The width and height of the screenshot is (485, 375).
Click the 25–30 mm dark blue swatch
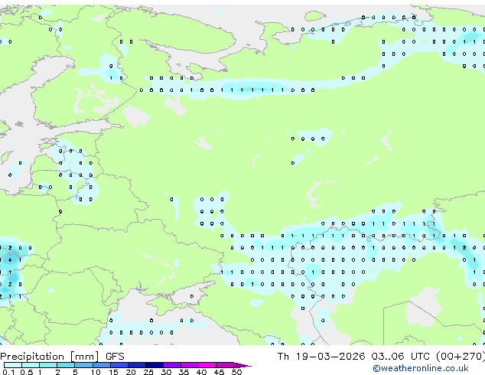(155, 365)
